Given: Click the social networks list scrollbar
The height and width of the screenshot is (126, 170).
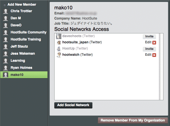Looking at the screenshot, I should pos(161,67).
